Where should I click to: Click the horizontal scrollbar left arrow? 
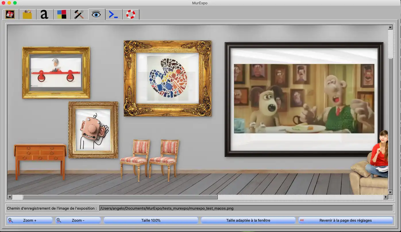(x=10, y=197)
